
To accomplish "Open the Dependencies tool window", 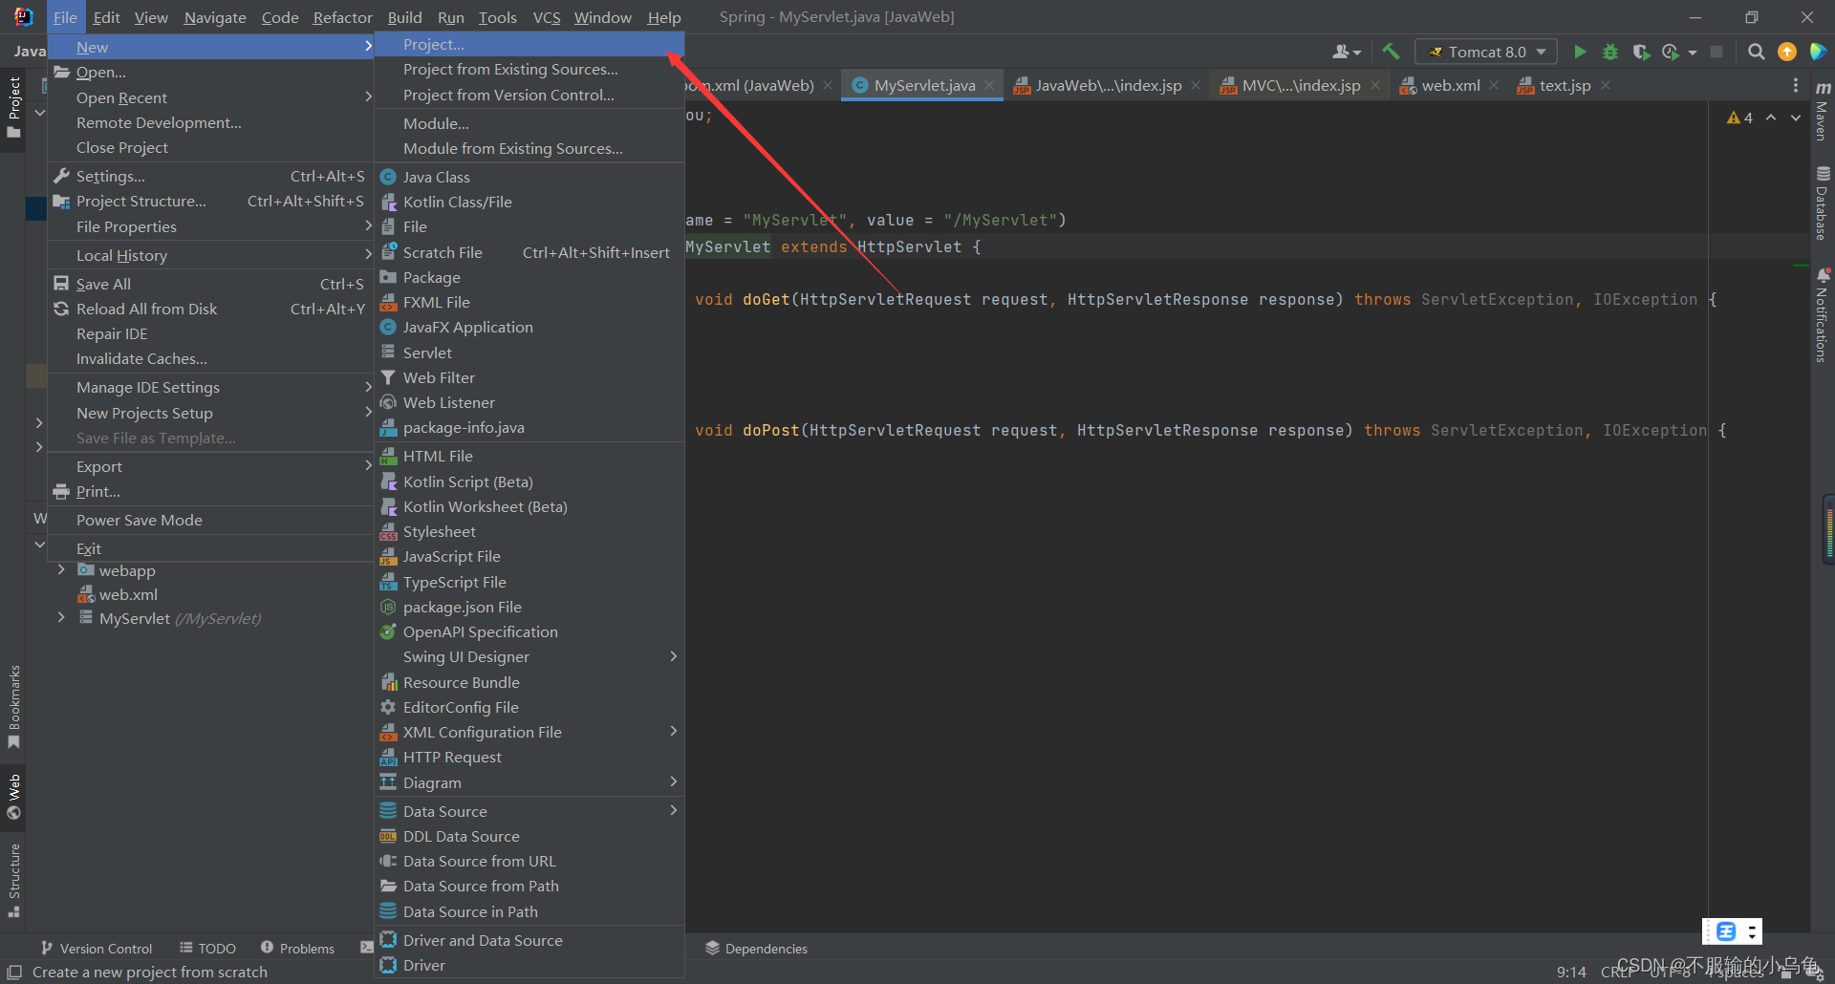I will coord(756,948).
